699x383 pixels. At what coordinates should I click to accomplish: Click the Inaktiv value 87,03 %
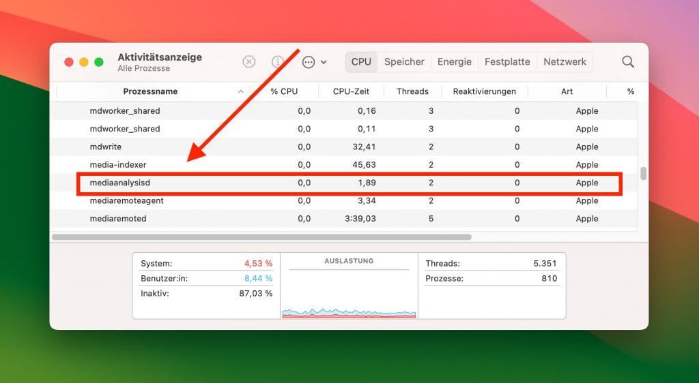coord(255,294)
